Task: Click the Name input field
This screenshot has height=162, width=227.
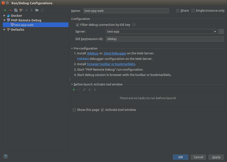Action: 126,11
